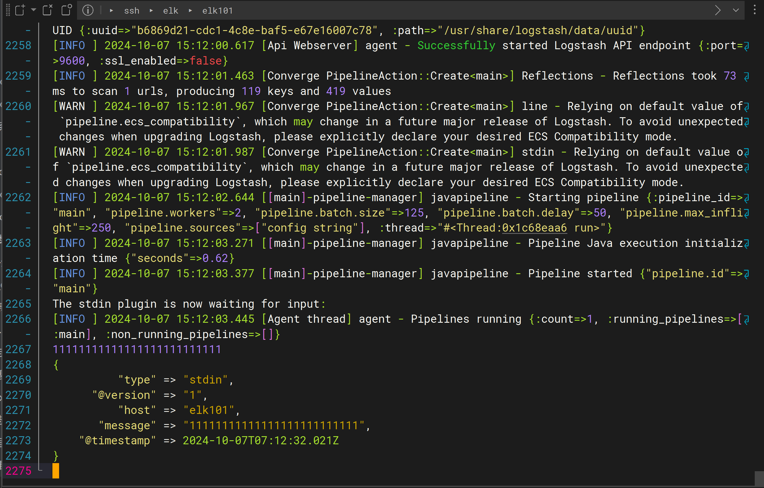Click the "@timestamp" key
The height and width of the screenshot is (488, 764).
pyautogui.click(x=117, y=441)
